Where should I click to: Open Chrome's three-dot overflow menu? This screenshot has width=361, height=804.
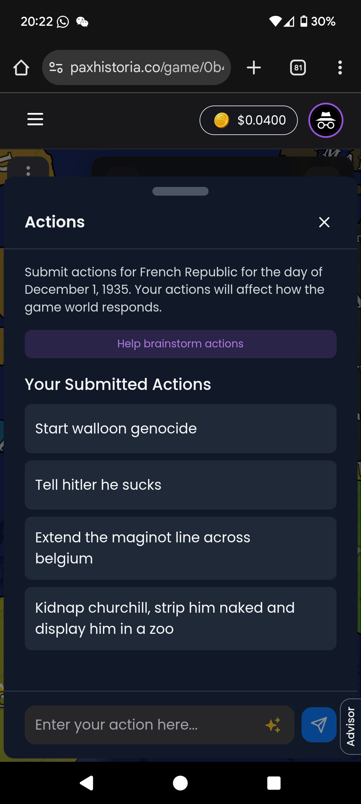click(340, 68)
